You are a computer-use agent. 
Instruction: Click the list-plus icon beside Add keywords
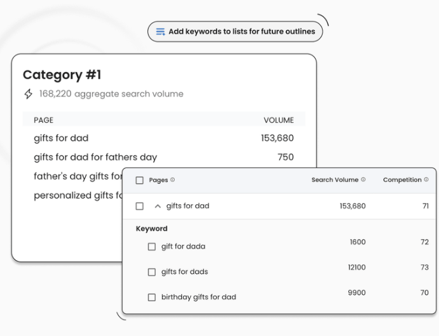point(161,32)
